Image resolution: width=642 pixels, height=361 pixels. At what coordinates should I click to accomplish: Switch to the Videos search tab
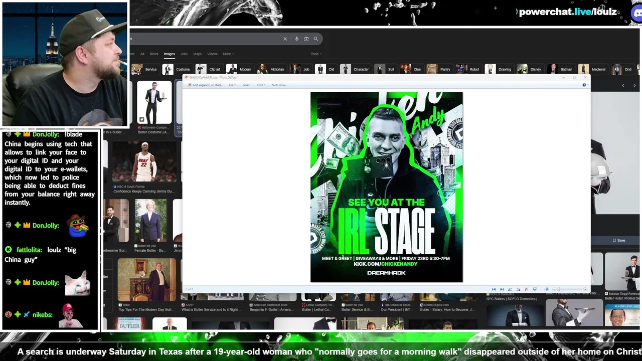click(x=212, y=54)
